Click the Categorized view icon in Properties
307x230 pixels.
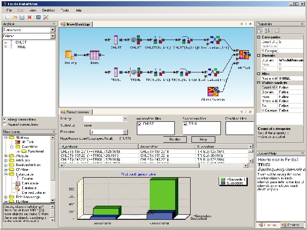pos(260,30)
